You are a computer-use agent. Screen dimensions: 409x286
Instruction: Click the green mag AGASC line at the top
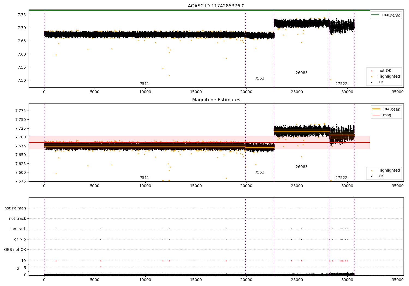[x=199, y=10]
